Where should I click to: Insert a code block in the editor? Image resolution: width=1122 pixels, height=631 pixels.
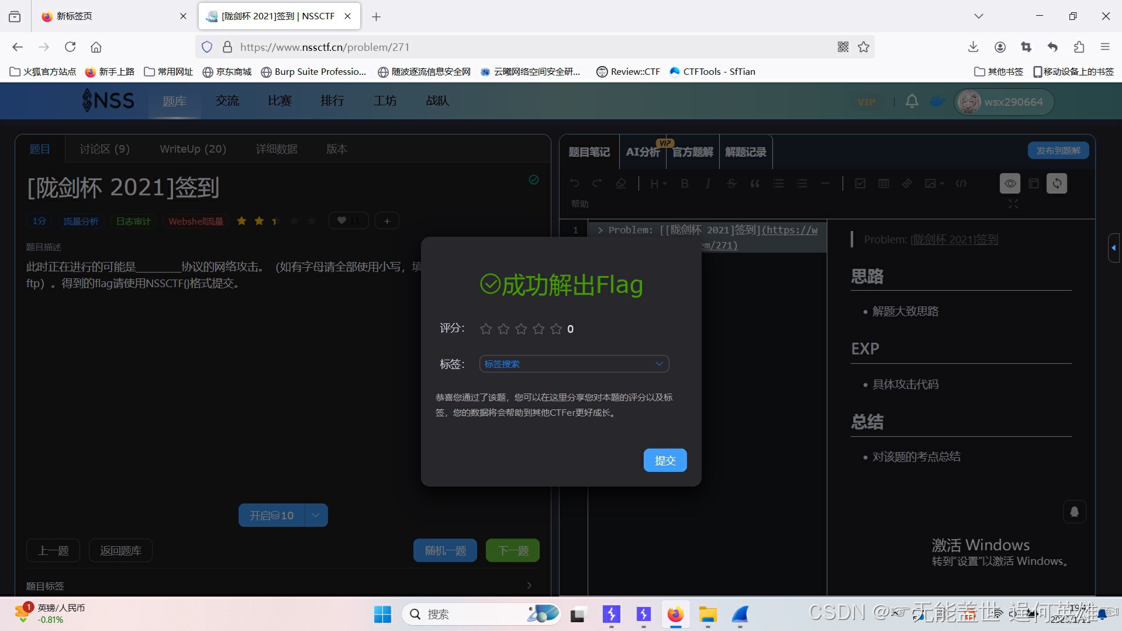(961, 183)
